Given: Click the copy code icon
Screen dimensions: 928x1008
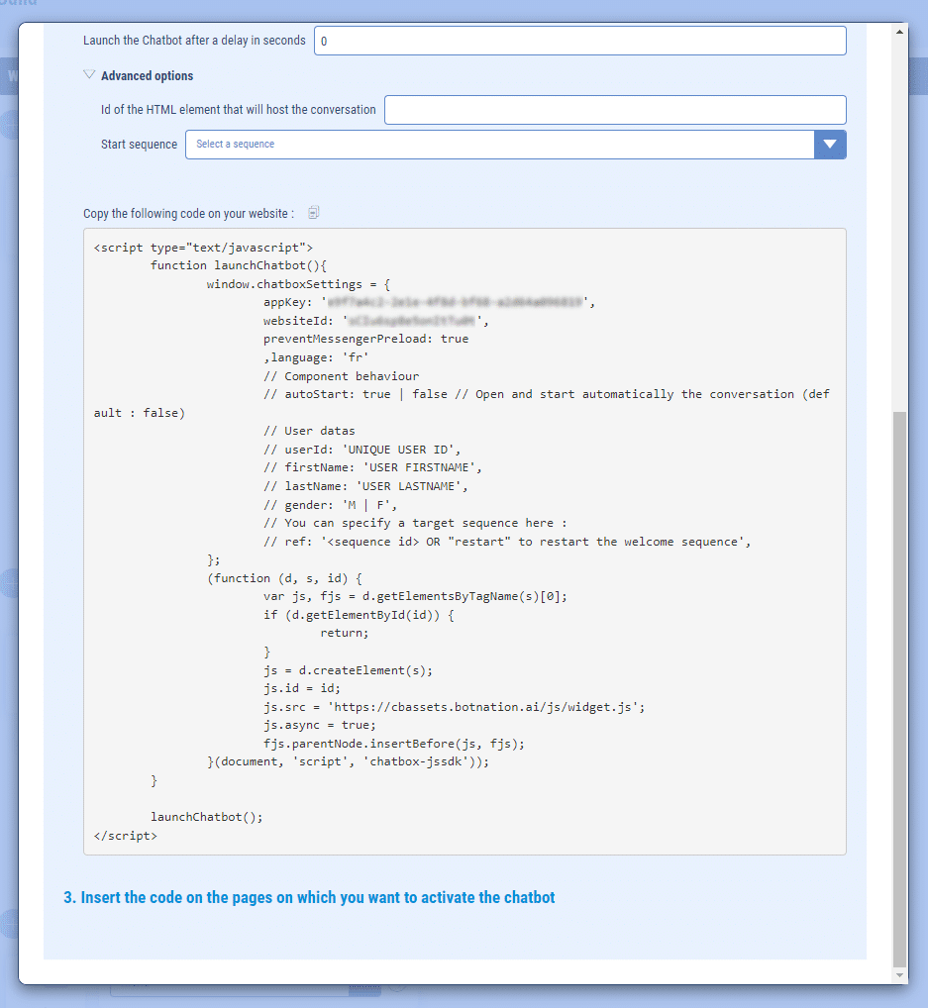Looking at the screenshot, I should click(x=313, y=213).
